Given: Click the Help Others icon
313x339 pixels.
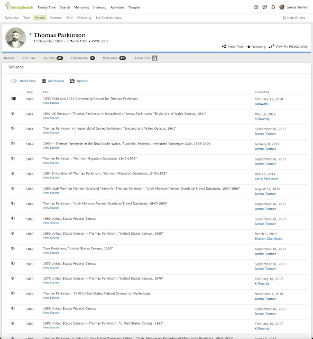Looking at the screenshot, I should point(284,17).
